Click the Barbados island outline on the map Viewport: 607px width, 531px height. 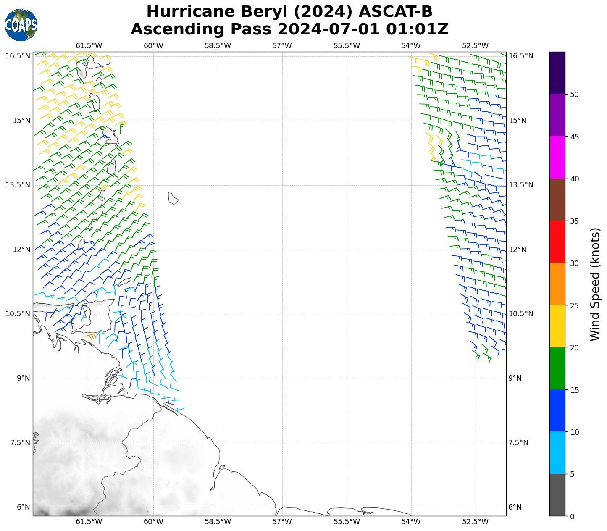(173, 198)
